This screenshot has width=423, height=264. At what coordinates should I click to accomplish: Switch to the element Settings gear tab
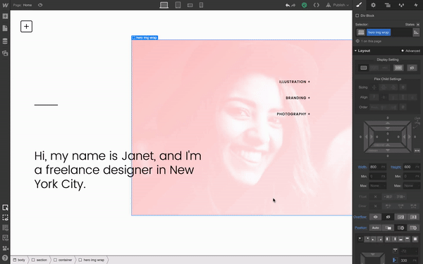tap(374, 5)
